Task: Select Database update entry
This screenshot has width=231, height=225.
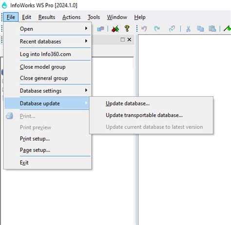Action: 47,103
